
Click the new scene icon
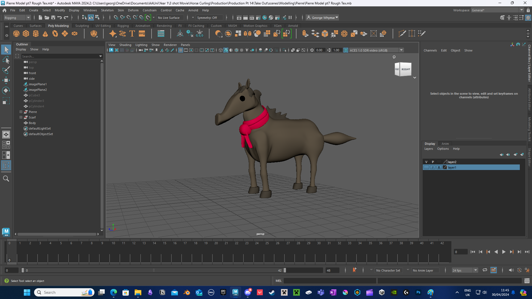[40, 17]
